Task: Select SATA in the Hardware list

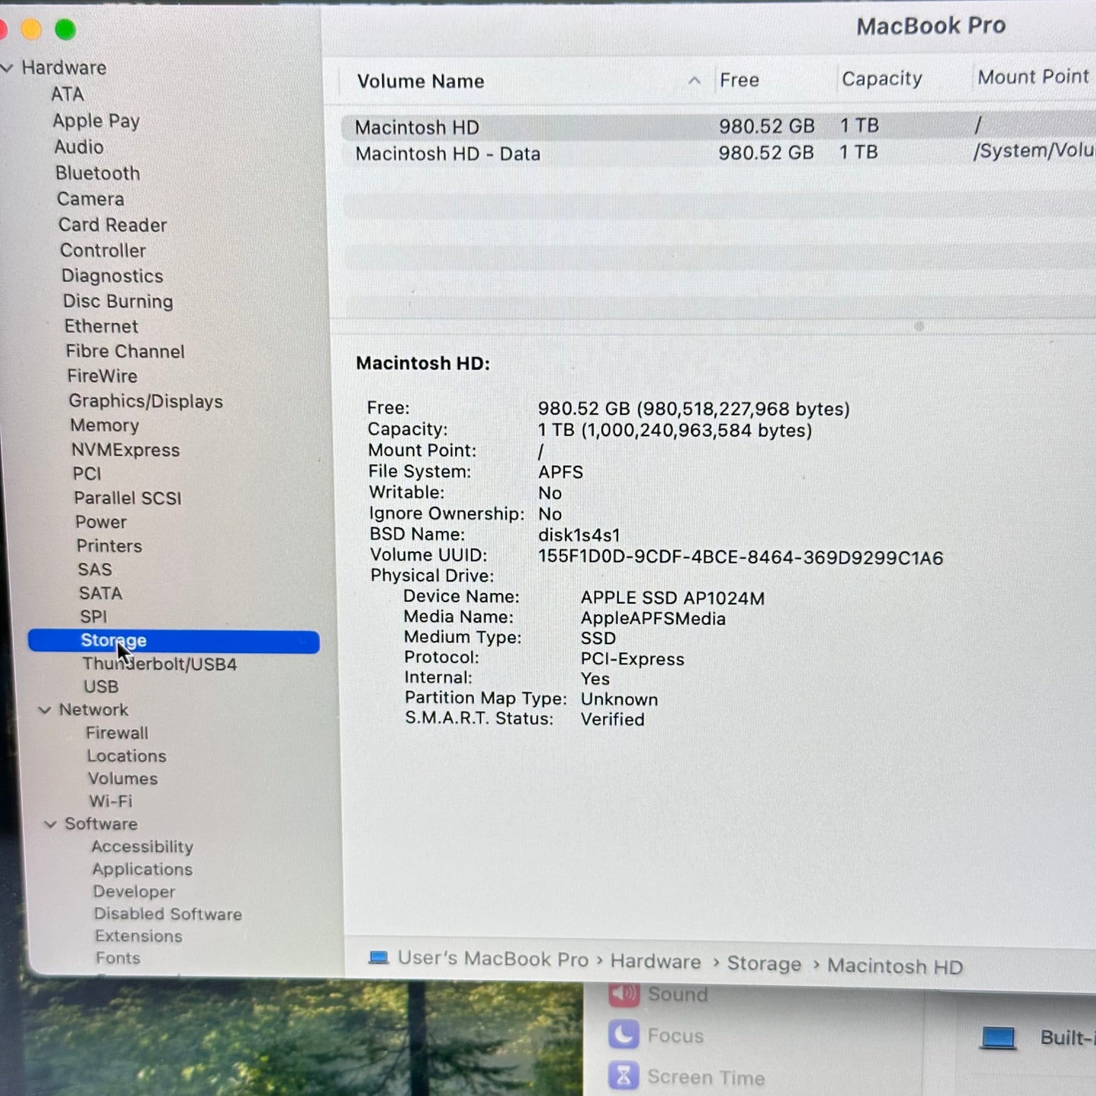Action: point(101,593)
